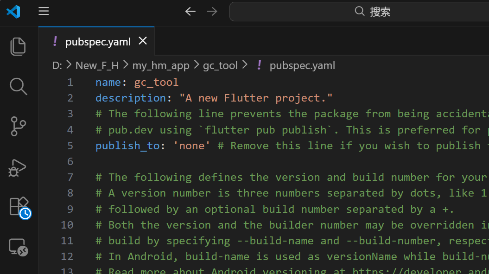Viewport: 489px width, 274px height.
Task: Open the my_hm_app breadcrumb dropdown
Action: click(x=160, y=65)
